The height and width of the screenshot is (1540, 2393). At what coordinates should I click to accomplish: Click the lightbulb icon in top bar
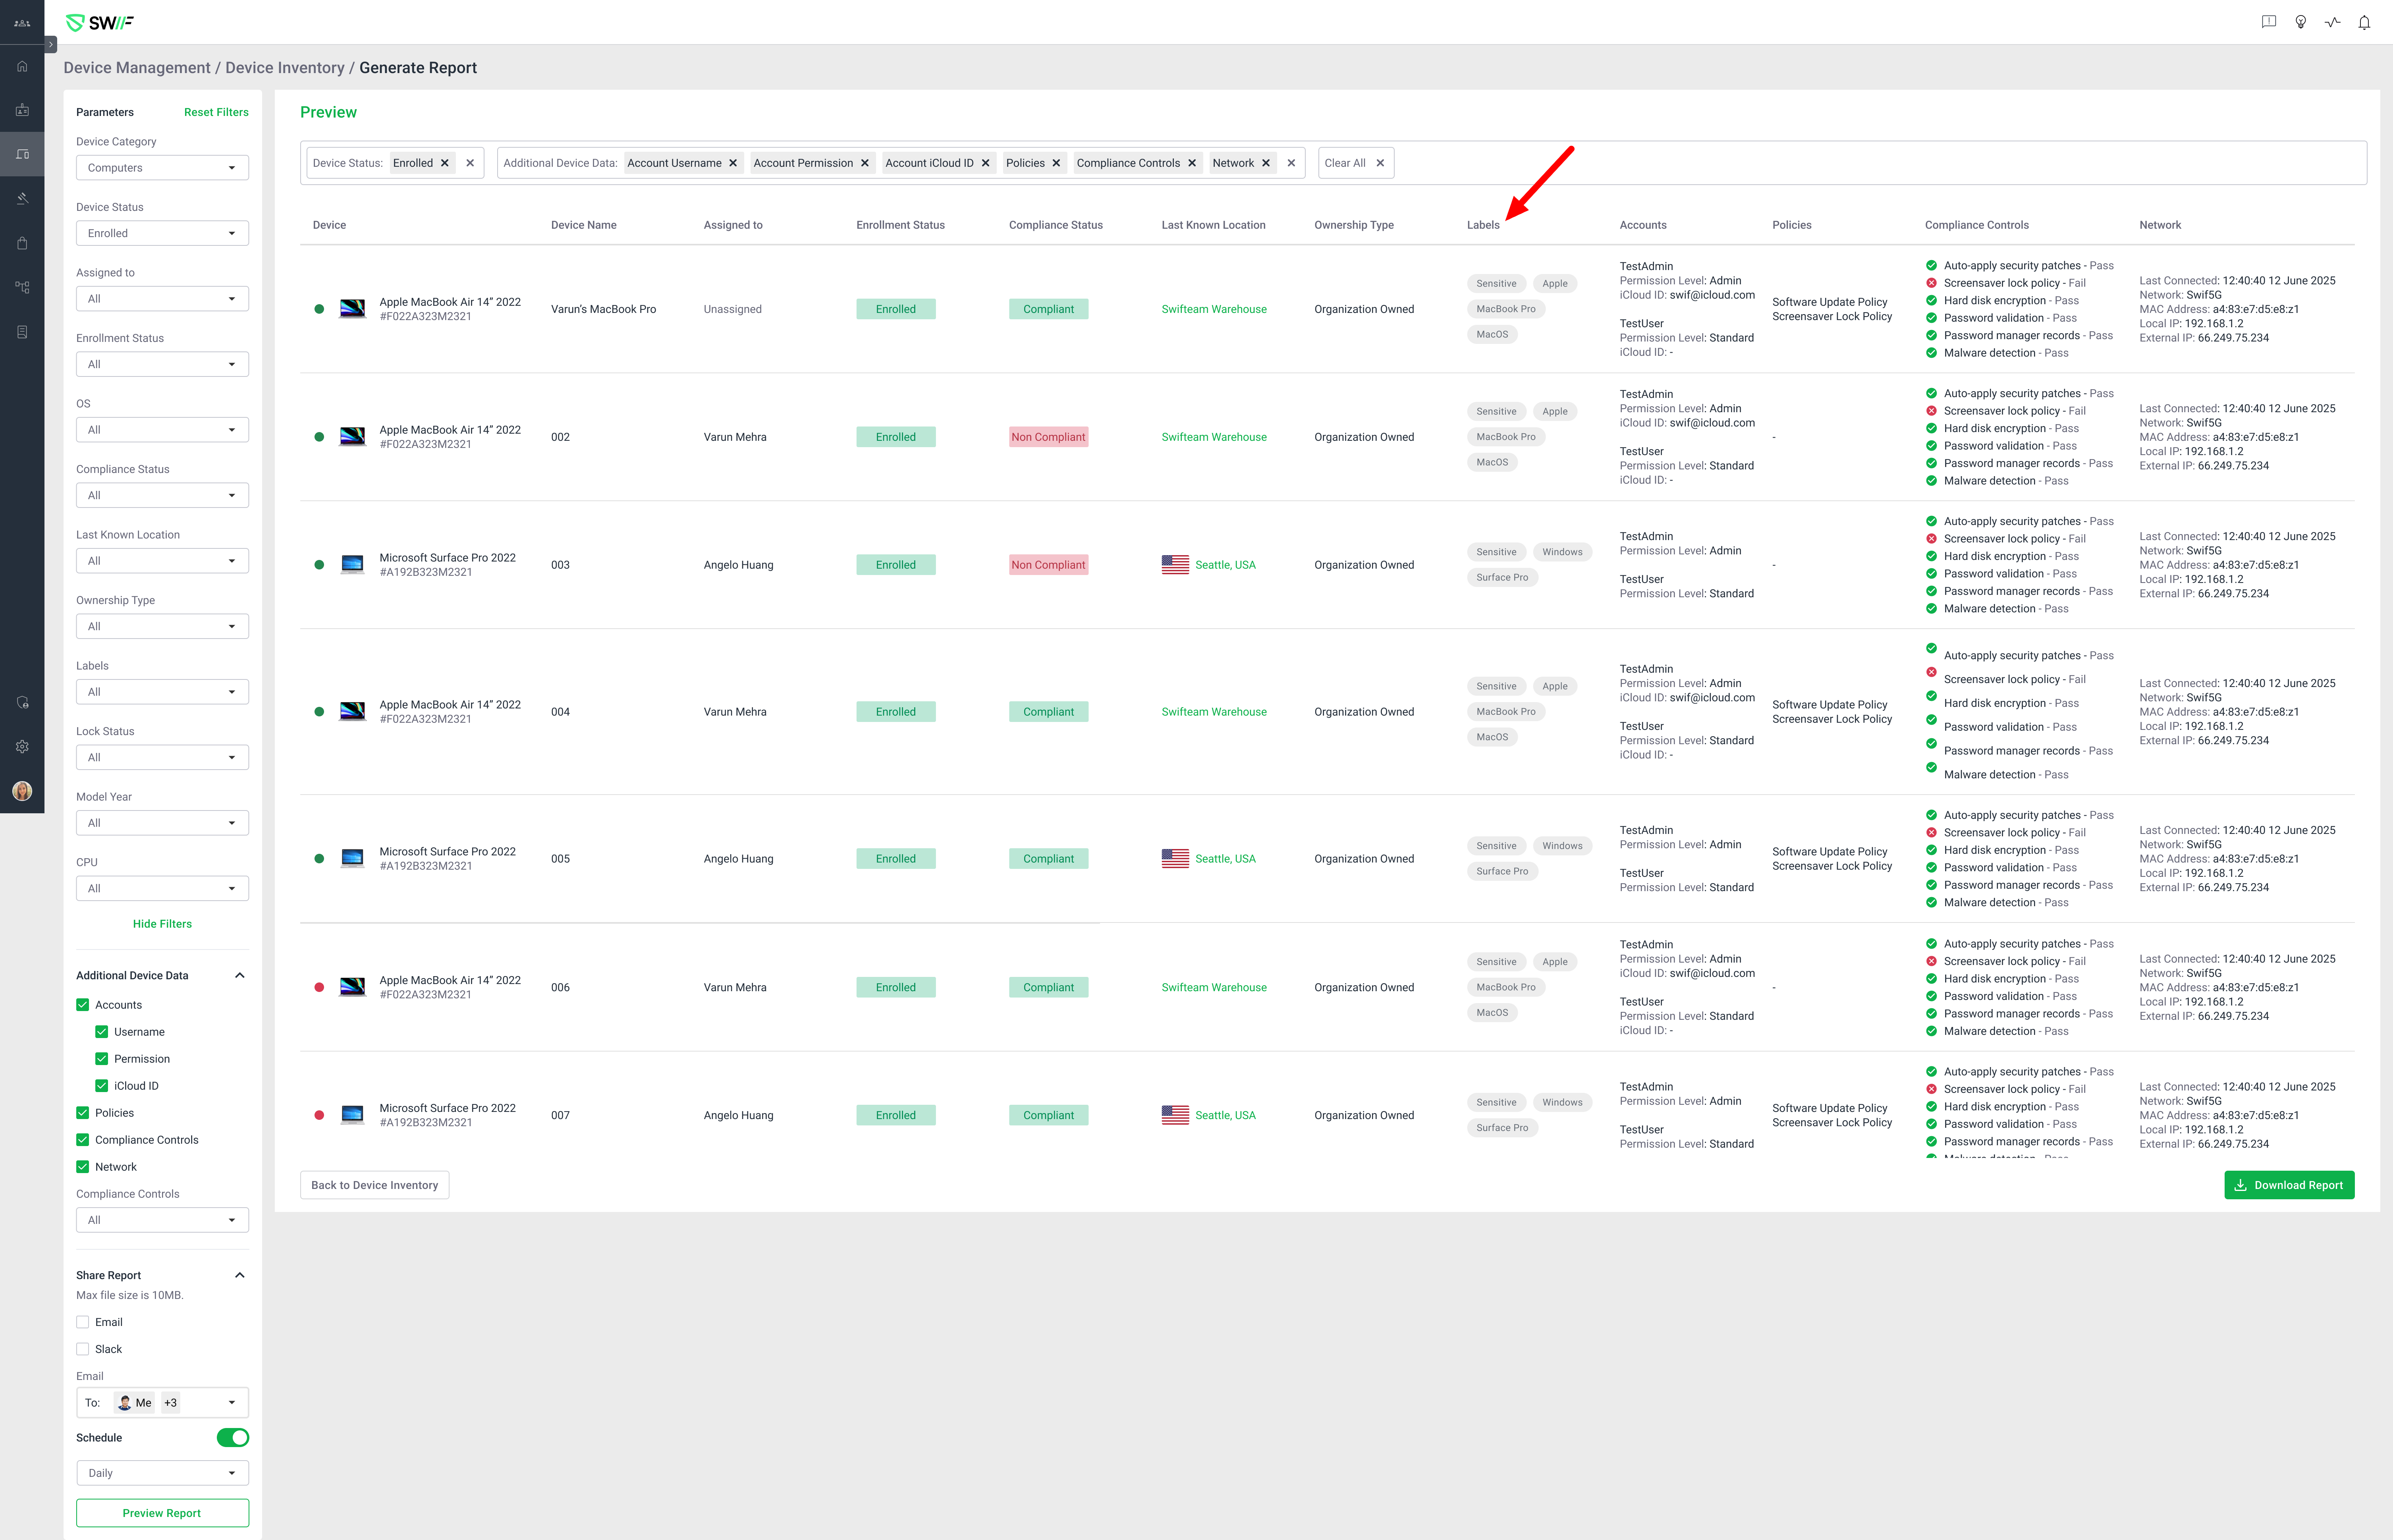coord(2300,22)
